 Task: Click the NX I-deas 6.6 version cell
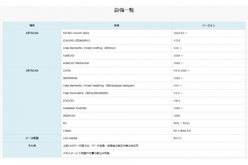click(x=208, y=131)
